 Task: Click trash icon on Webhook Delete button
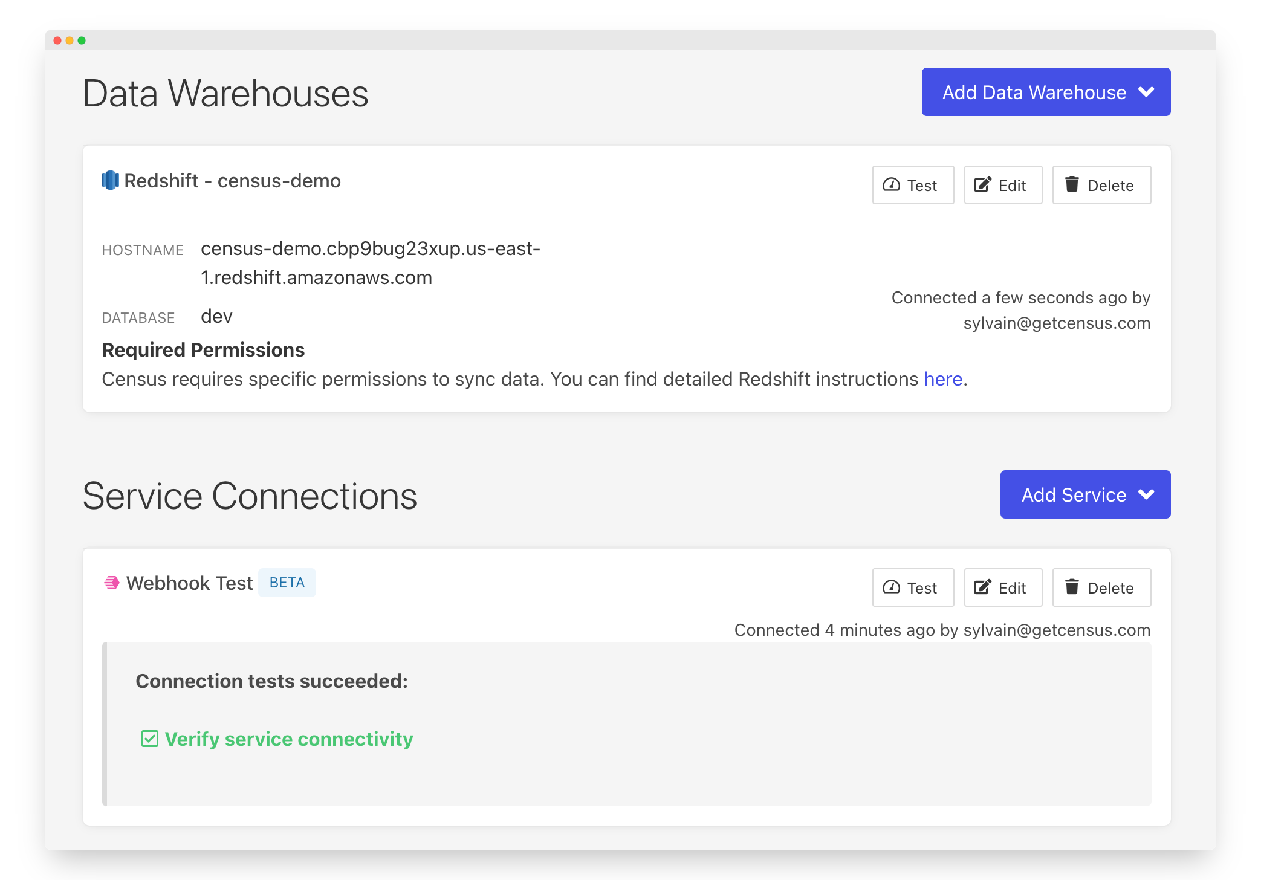[1071, 587]
